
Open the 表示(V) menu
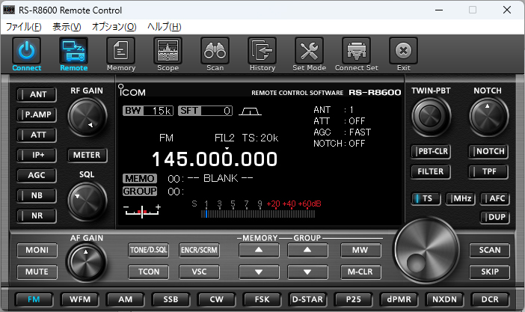click(x=67, y=27)
